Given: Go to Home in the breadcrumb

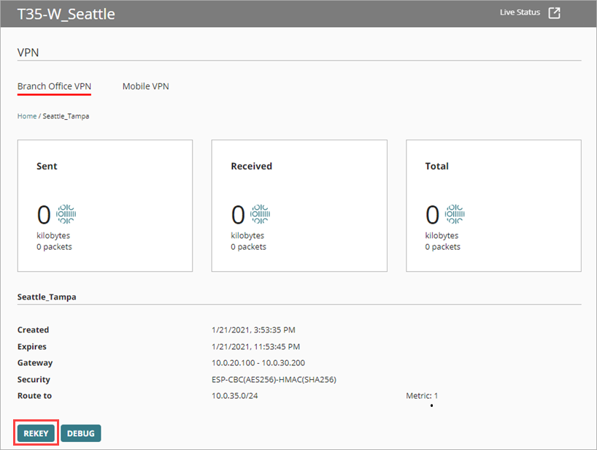Looking at the screenshot, I should coord(27,116).
